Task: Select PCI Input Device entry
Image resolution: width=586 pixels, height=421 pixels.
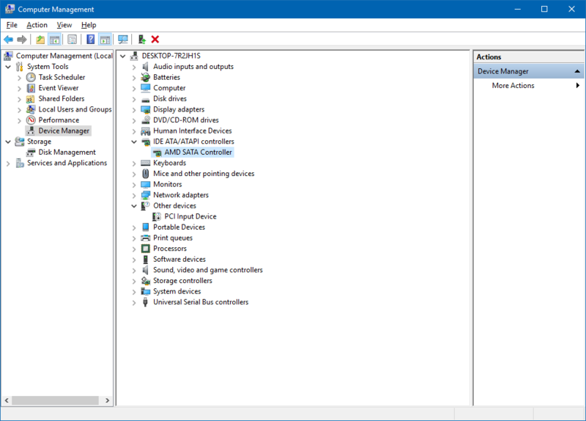Action: coord(190,216)
